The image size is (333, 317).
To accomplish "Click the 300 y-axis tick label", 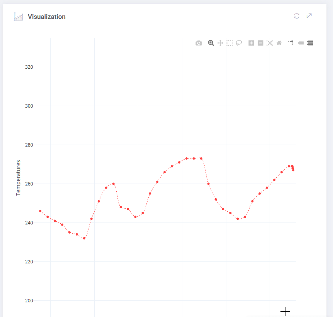I will click(29, 106).
